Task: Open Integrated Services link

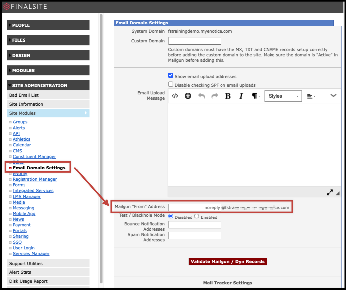Action: 33,190
